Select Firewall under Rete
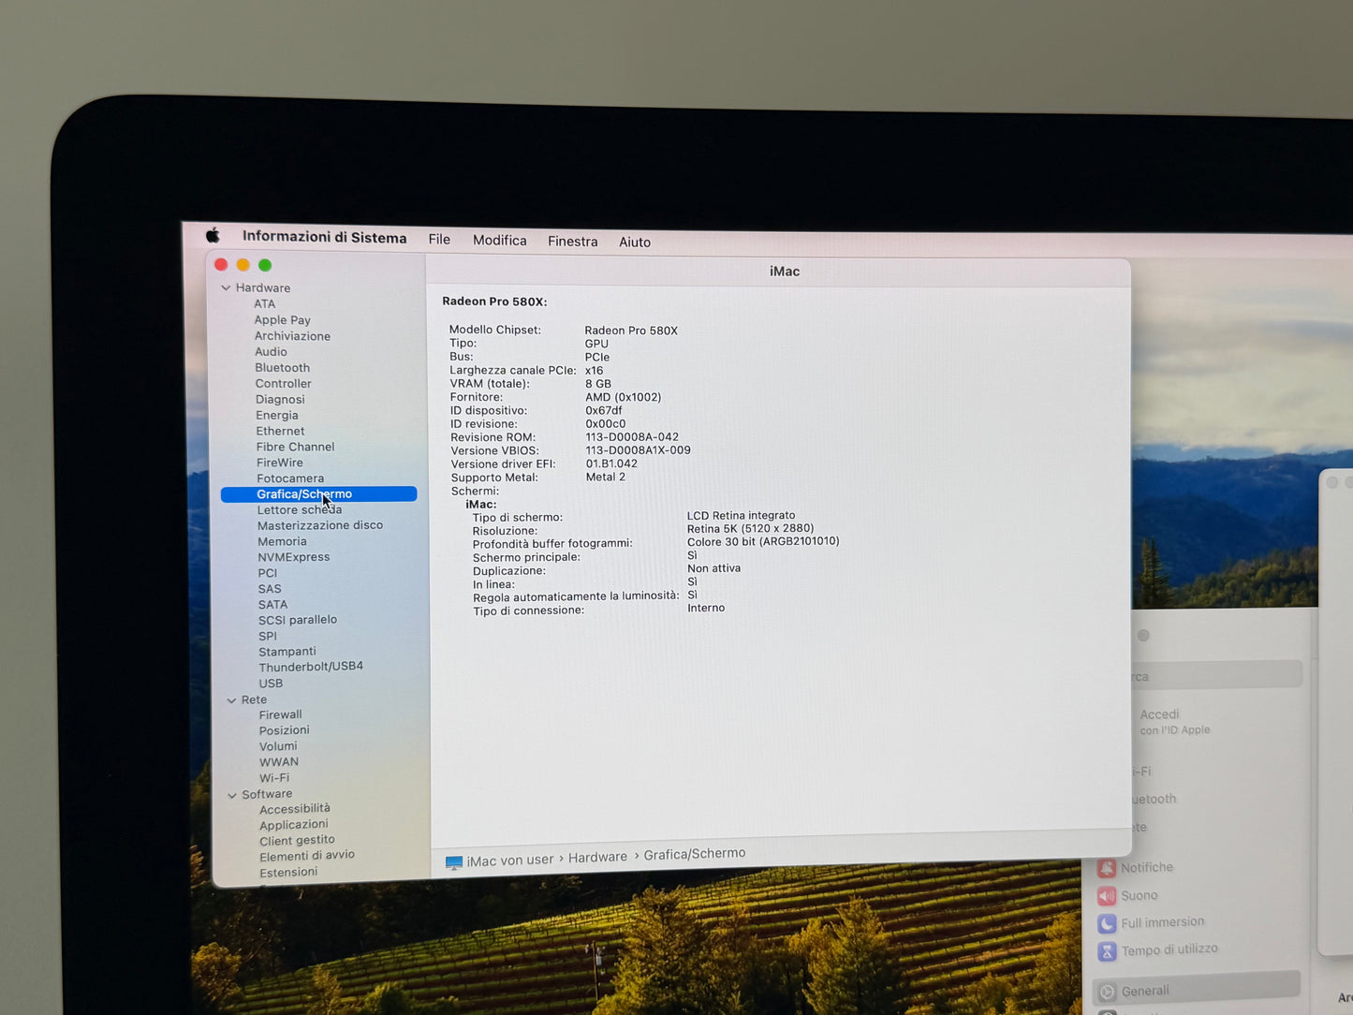 pos(281,715)
